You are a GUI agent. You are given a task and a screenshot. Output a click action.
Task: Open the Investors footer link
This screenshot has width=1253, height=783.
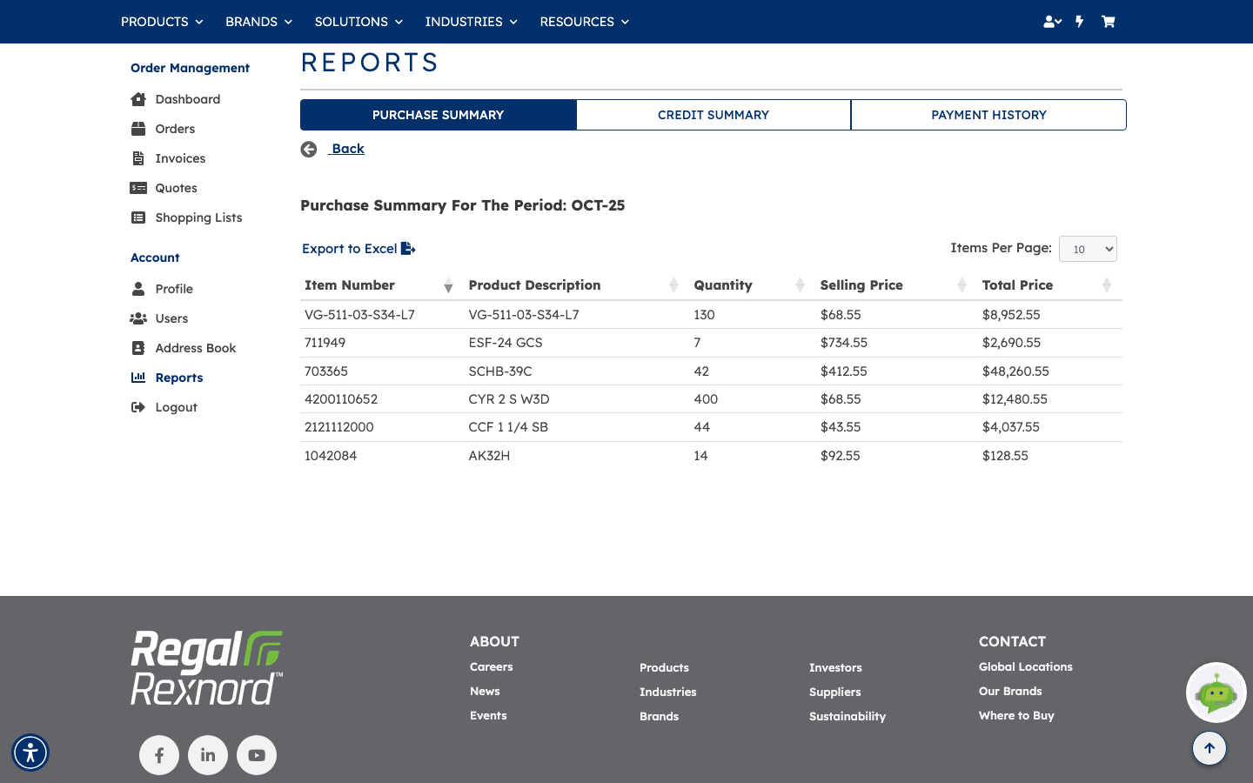point(835,667)
